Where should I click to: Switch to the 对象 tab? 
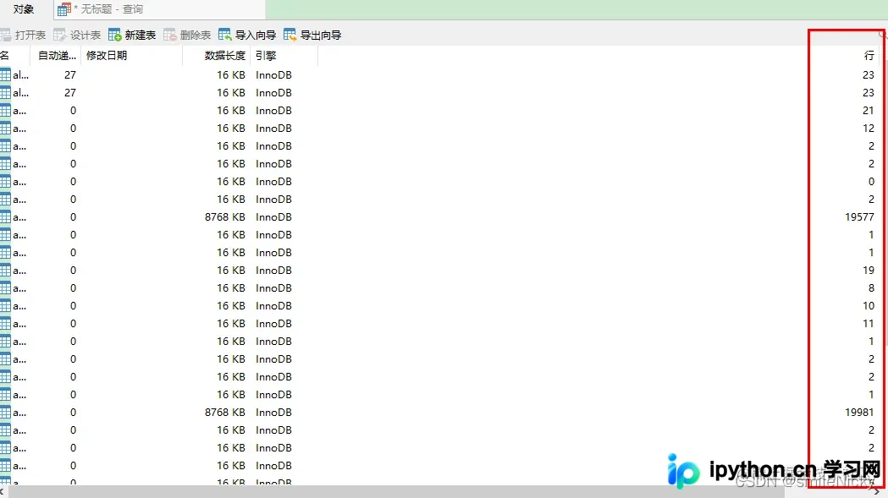tap(24, 9)
